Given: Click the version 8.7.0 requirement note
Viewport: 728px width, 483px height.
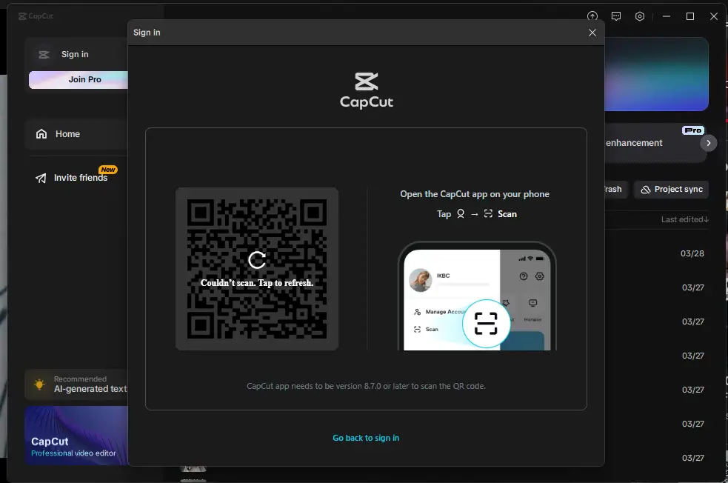Looking at the screenshot, I should [366, 386].
